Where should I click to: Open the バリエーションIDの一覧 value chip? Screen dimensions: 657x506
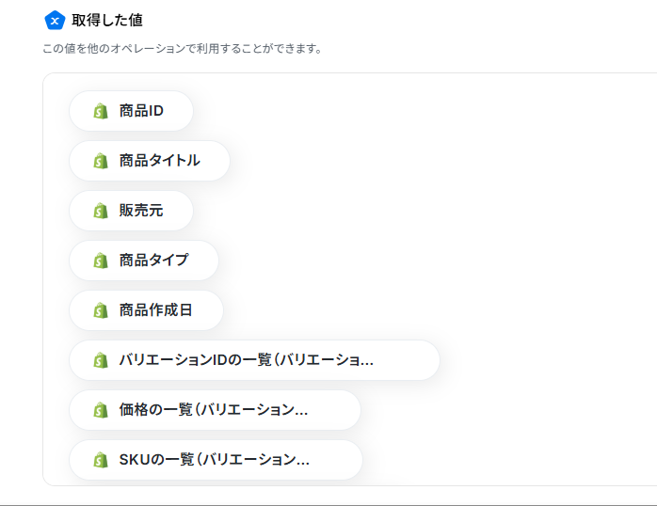[x=254, y=360]
